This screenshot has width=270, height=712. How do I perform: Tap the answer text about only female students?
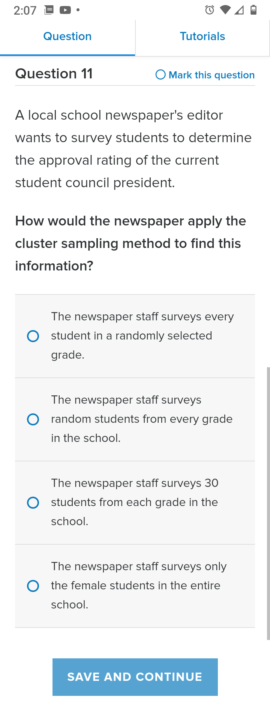(x=139, y=586)
